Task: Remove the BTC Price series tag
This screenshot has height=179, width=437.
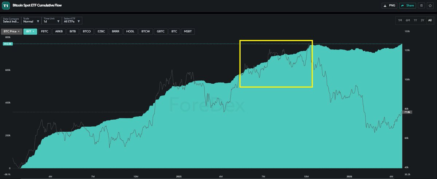Action: coord(19,32)
